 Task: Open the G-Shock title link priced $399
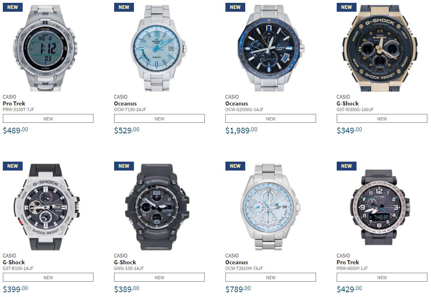point(14,262)
